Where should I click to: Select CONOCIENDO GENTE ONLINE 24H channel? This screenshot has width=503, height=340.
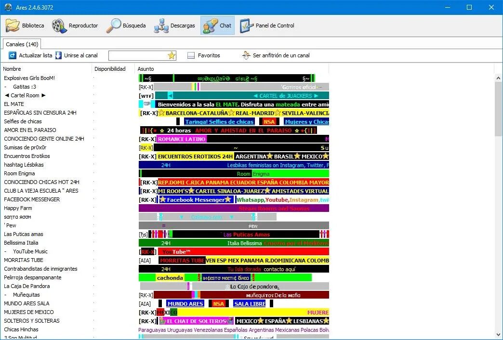click(x=44, y=139)
